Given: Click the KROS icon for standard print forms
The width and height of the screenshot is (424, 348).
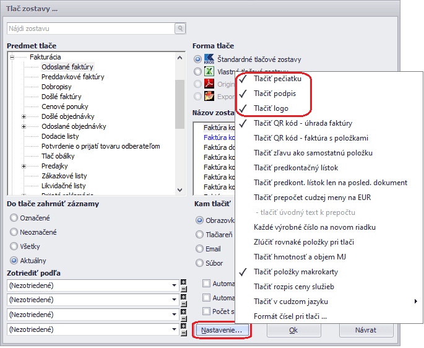Looking at the screenshot, I should 209,59.
